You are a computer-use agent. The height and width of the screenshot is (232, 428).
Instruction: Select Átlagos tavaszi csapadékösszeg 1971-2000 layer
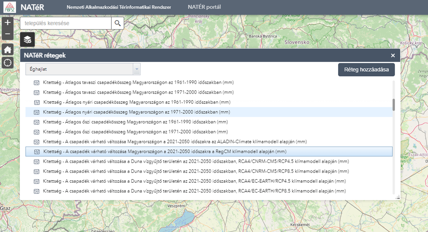(138, 92)
